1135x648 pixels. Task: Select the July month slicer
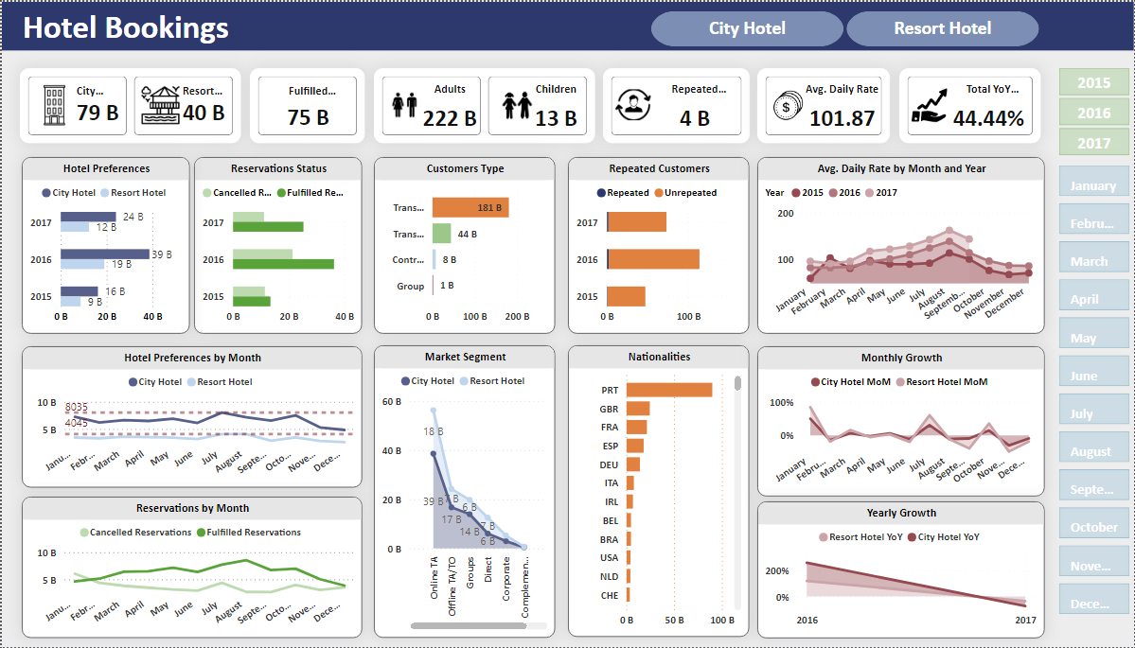tap(1093, 409)
